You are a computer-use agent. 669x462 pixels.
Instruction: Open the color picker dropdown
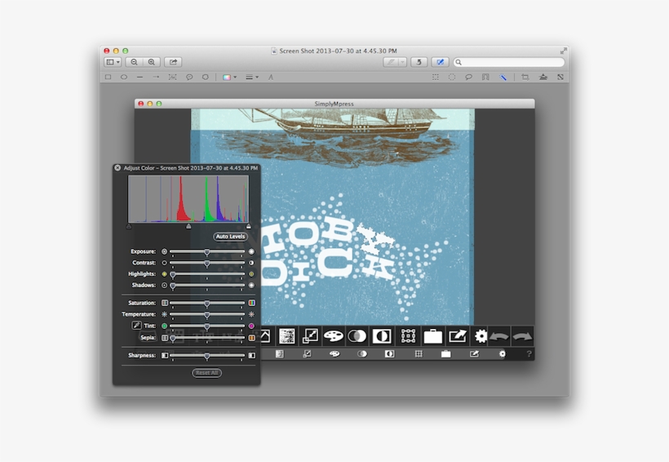point(229,78)
